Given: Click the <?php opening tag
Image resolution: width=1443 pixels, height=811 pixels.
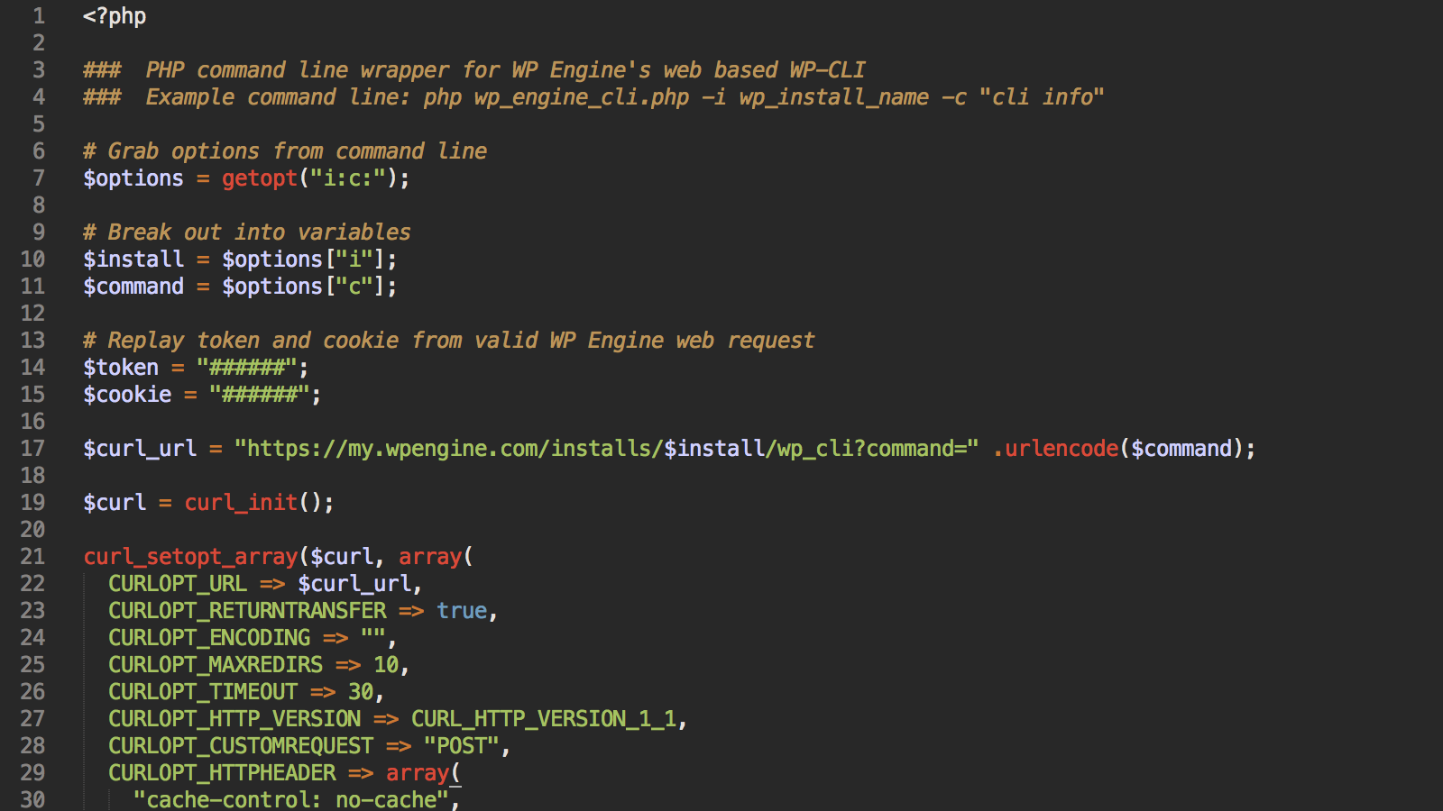Looking at the screenshot, I should [x=115, y=16].
